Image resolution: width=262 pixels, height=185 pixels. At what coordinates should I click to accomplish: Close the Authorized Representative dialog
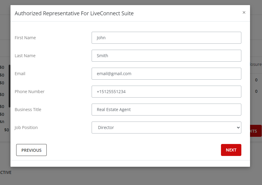(244, 12)
